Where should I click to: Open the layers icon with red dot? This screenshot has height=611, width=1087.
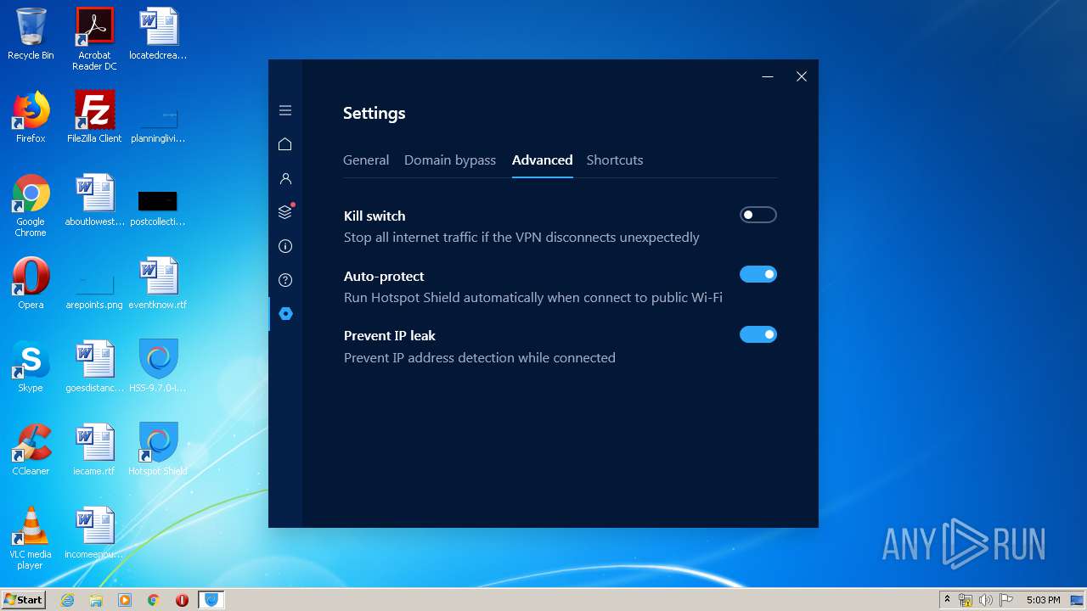pyautogui.click(x=285, y=212)
